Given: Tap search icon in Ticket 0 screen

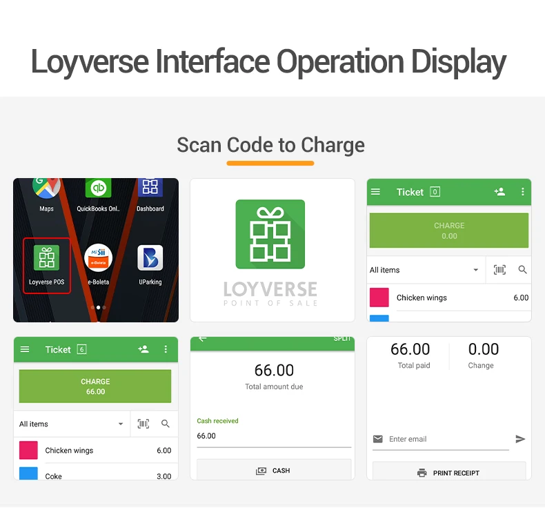Looking at the screenshot, I should tap(522, 269).
